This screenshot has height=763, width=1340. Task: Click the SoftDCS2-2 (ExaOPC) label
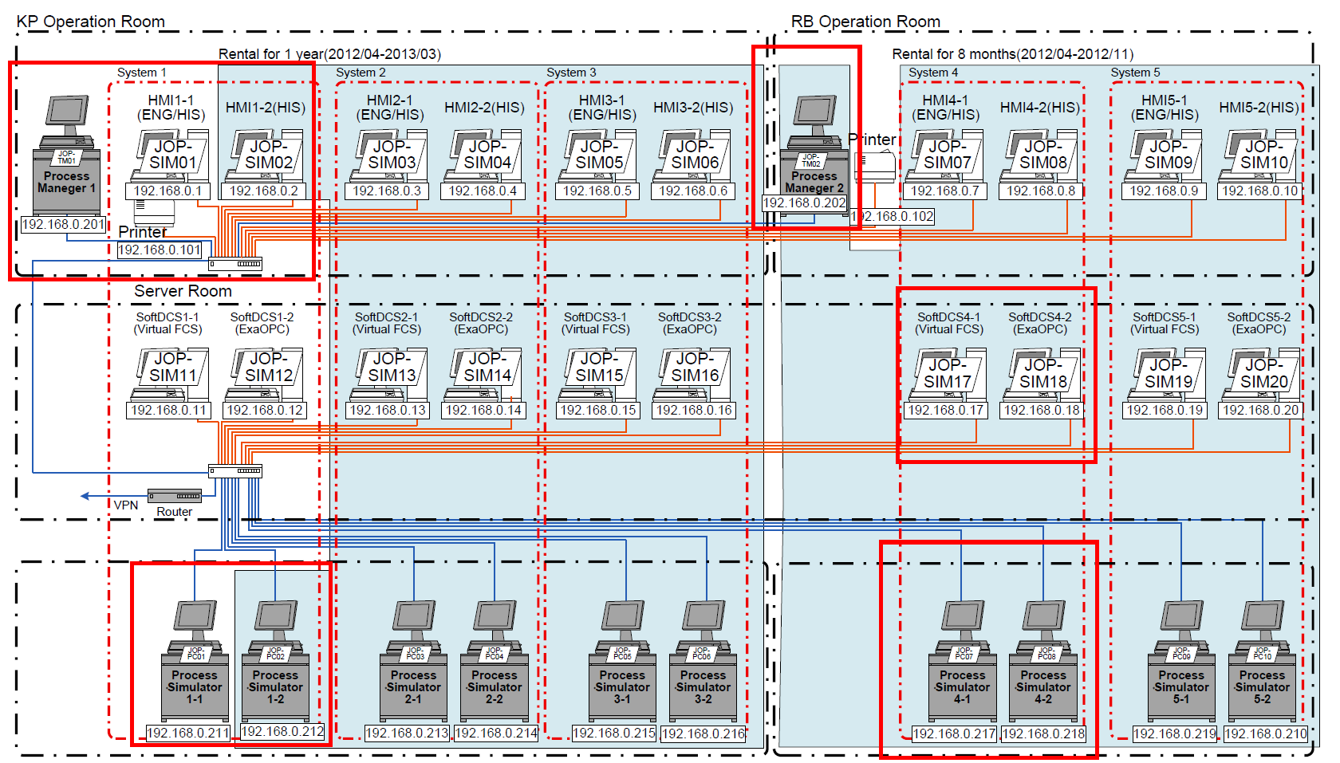point(481,323)
